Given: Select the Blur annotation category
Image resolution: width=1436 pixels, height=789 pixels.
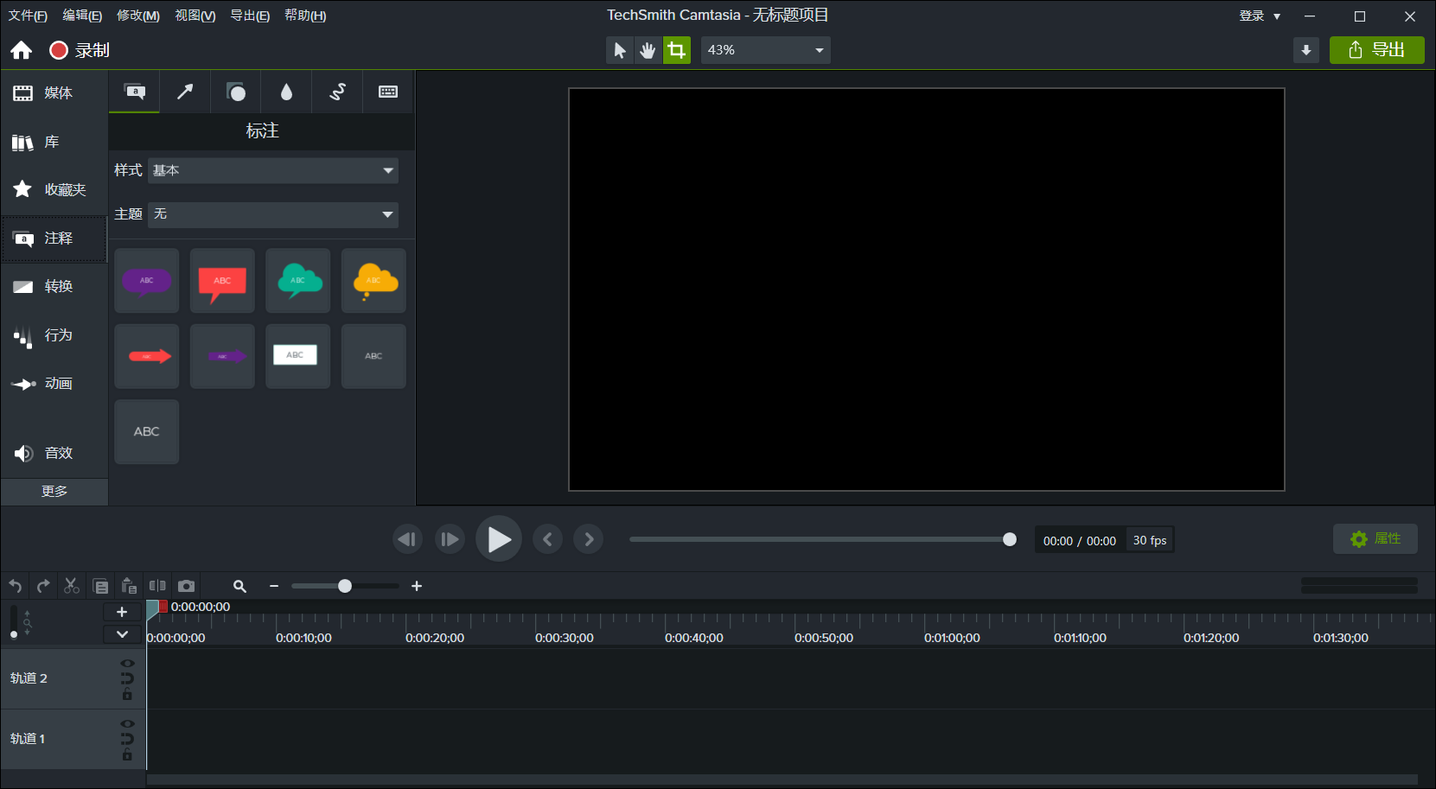Looking at the screenshot, I should pos(286,92).
